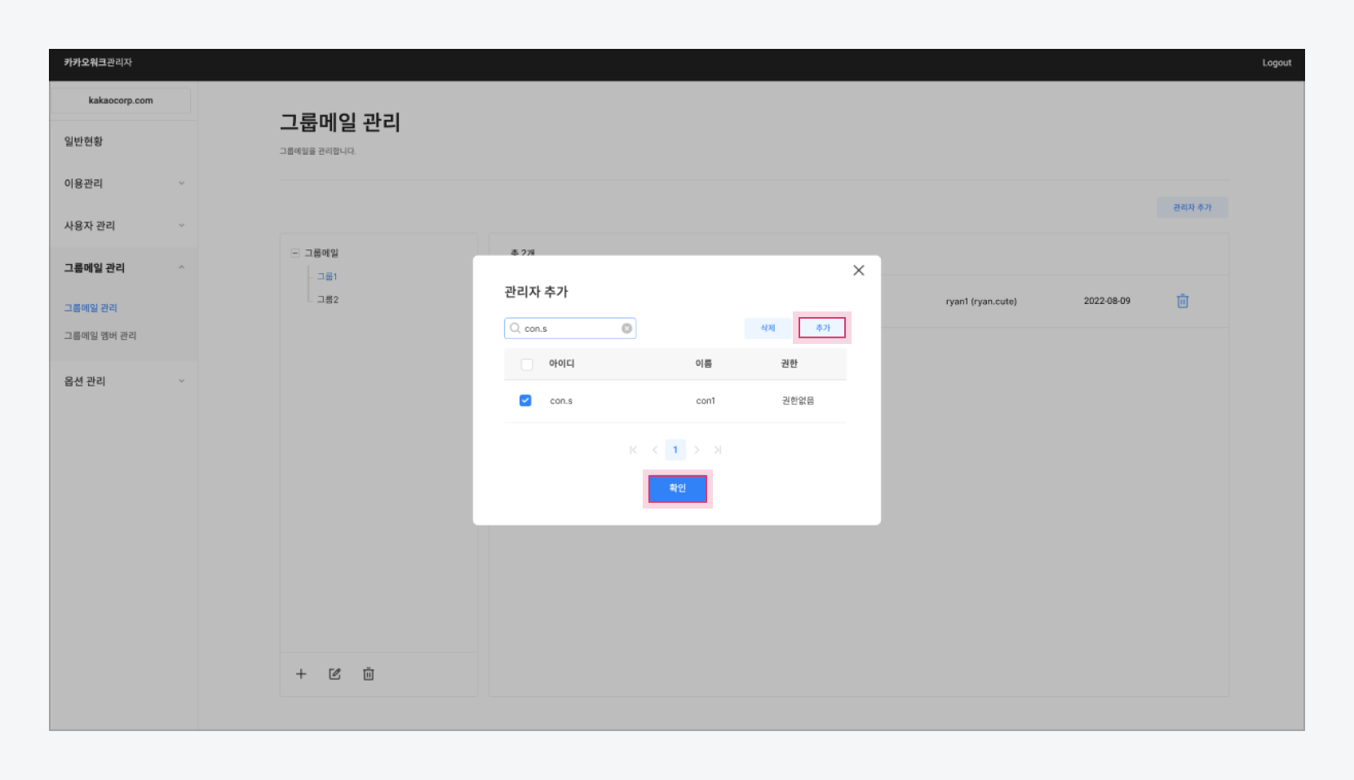The height and width of the screenshot is (780, 1354).
Task: Toggle the select-all checkbox in header
Action: point(527,364)
